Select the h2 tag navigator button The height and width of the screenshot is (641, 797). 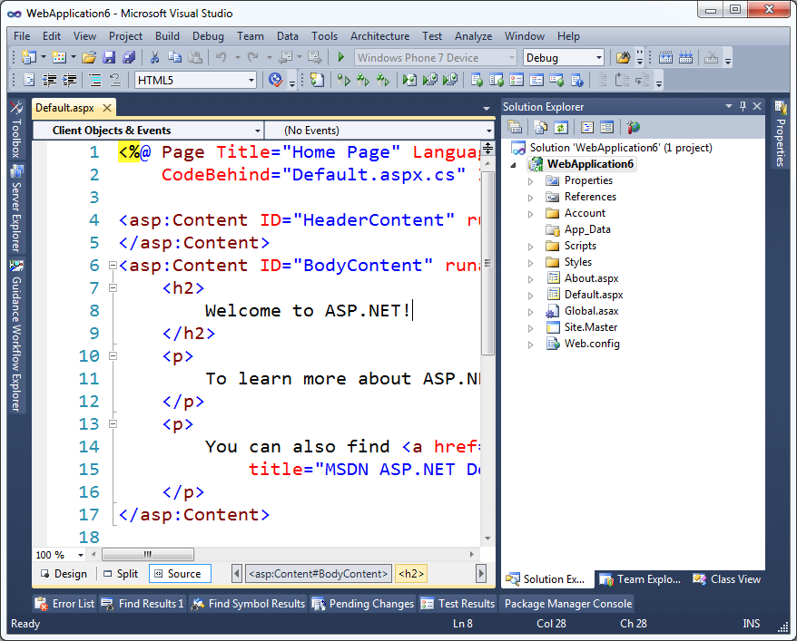410,574
